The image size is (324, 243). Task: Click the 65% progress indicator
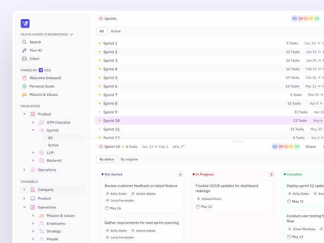pyautogui.click(x=180, y=147)
